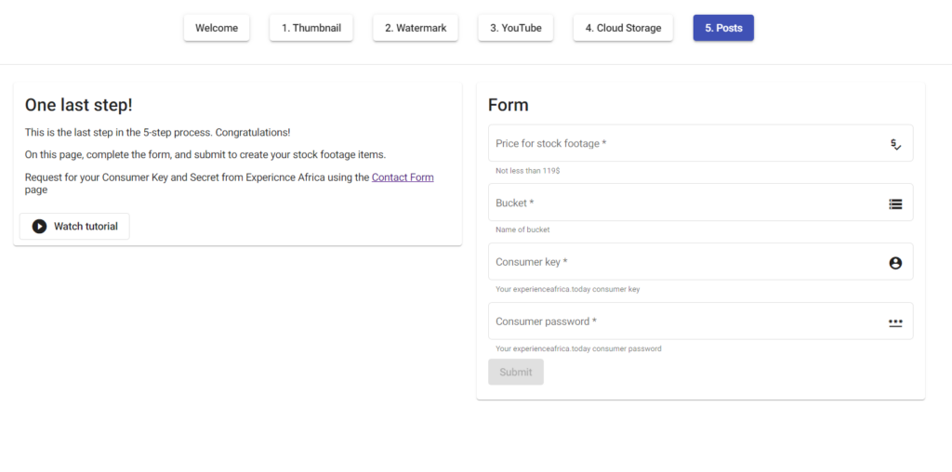The width and height of the screenshot is (952, 472).
Task: Click the account icon in Consumer key field
Action: pos(895,263)
